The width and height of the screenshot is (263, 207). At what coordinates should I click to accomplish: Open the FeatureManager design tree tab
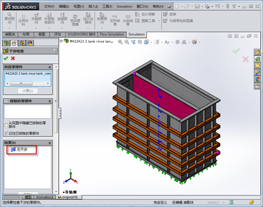[6, 43]
